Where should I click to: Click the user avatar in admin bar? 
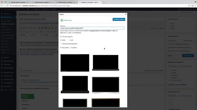195,9
